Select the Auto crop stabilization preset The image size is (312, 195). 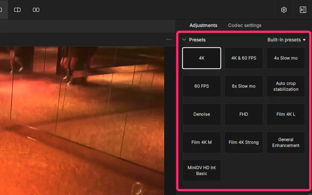point(286,86)
